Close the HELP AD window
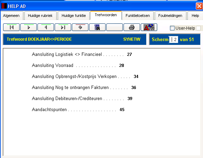 click(x=199, y=6)
